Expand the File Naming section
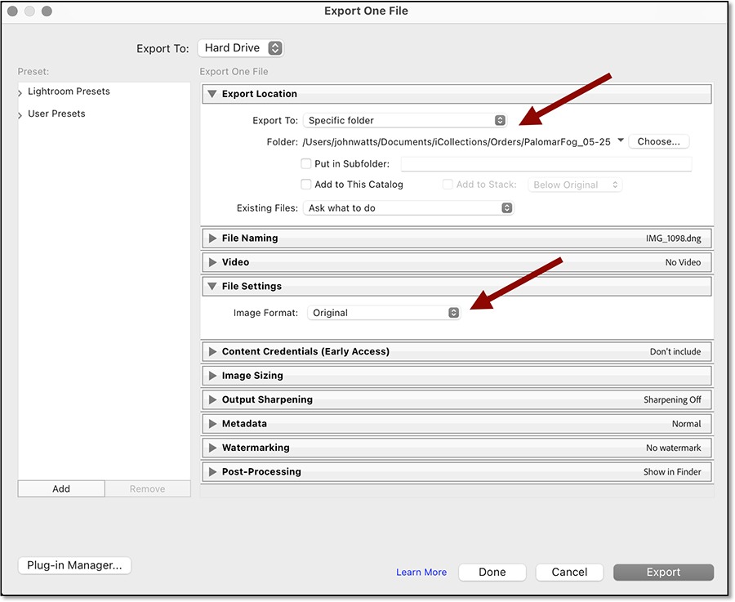Screen dimensions: 735x602 point(212,239)
